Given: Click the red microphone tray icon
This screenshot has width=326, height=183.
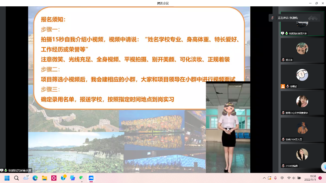Looking at the screenshot, I should coord(275,178).
